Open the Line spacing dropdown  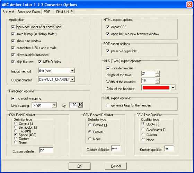pos(54,105)
